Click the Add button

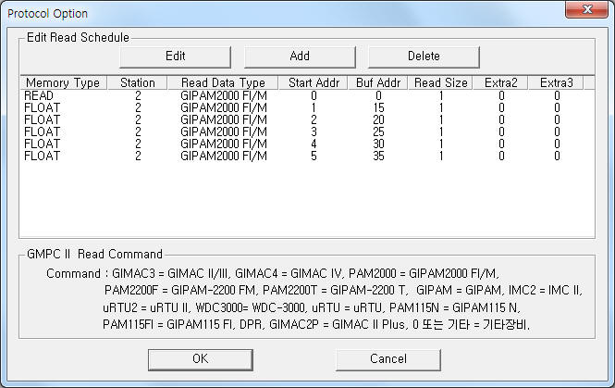coord(300,56)
